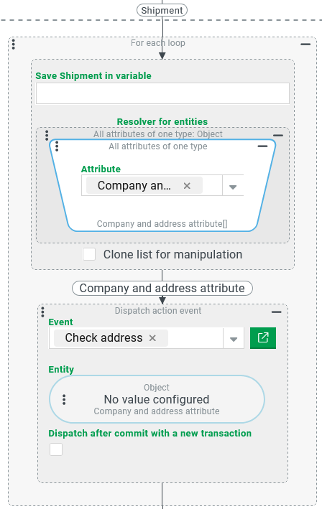Collapse the Dispatch action event block
This screenshot has height=509, width=322.
coord(277,312)
